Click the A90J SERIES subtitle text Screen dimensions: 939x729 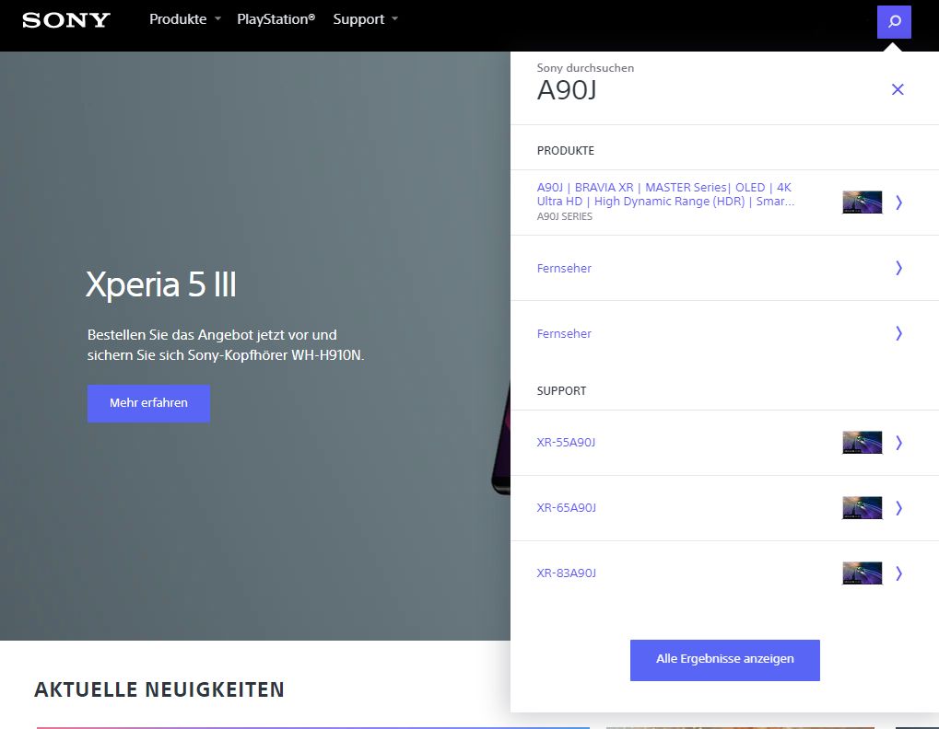click(564, 216)
